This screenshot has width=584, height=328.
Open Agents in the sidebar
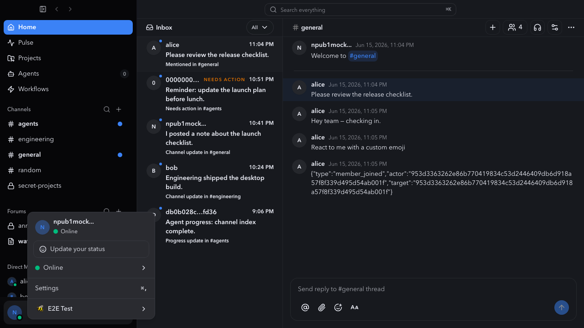coord(68,74)
